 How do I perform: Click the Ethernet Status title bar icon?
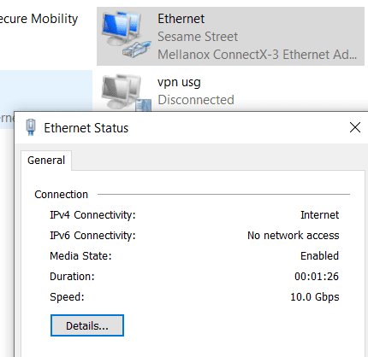click(x=31, y=127)
